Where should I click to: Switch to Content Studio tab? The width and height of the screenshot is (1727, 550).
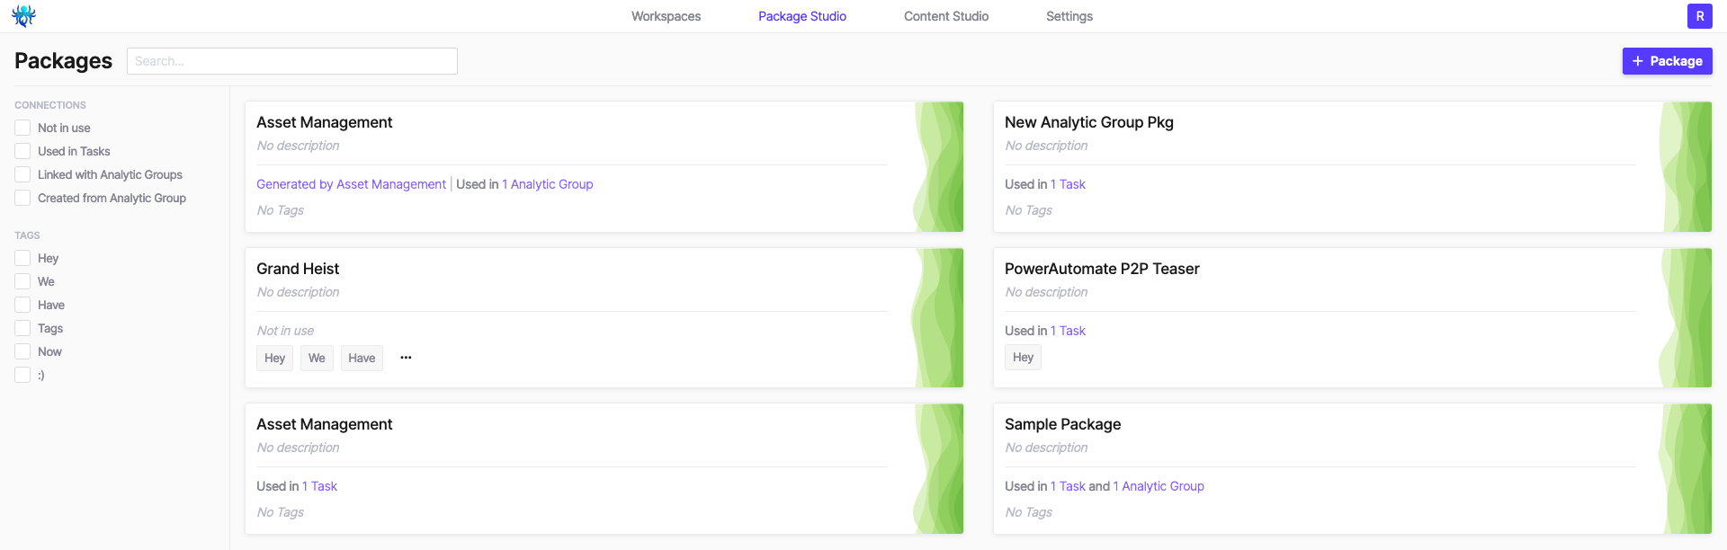(x=946, y=16)
